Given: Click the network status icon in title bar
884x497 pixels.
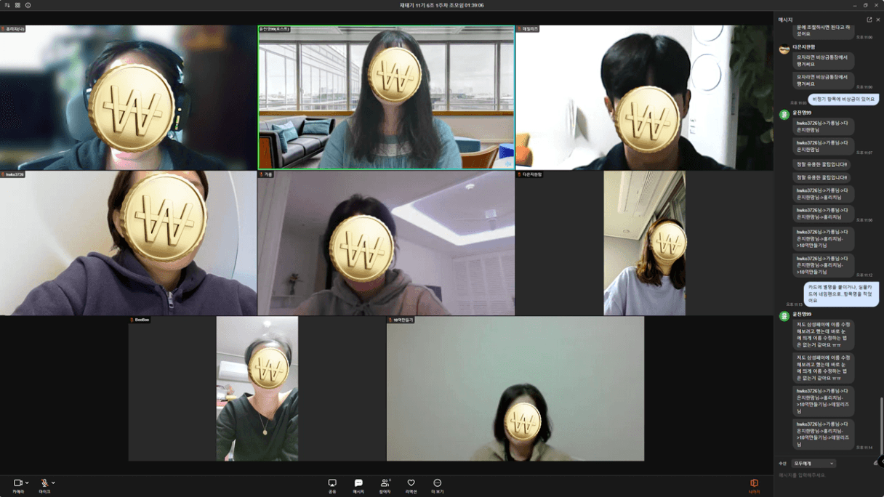Looking at the screenshot, I should (7, 5).
